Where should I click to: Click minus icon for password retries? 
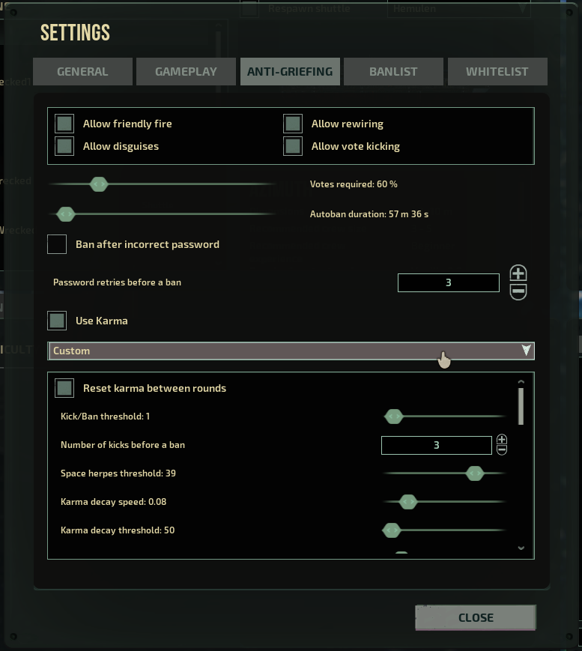[518, 291]
